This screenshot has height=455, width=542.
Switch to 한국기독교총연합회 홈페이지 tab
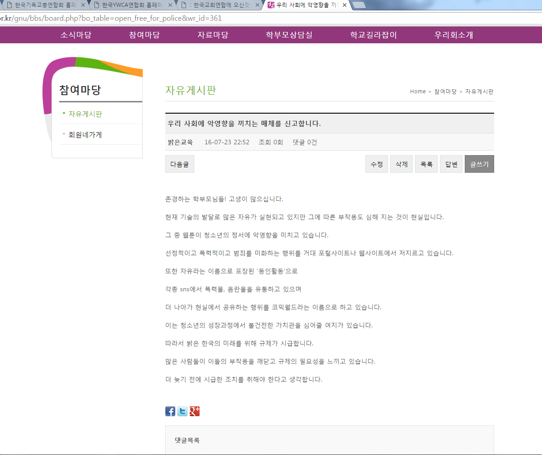[44, 5]
